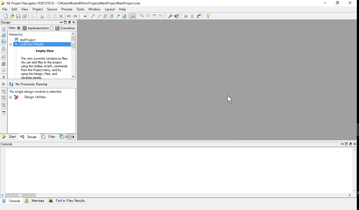This screenshot has height=210, width=359.
Task: Expand the Design Utilities tree node
Action: [x=11, y=97]
